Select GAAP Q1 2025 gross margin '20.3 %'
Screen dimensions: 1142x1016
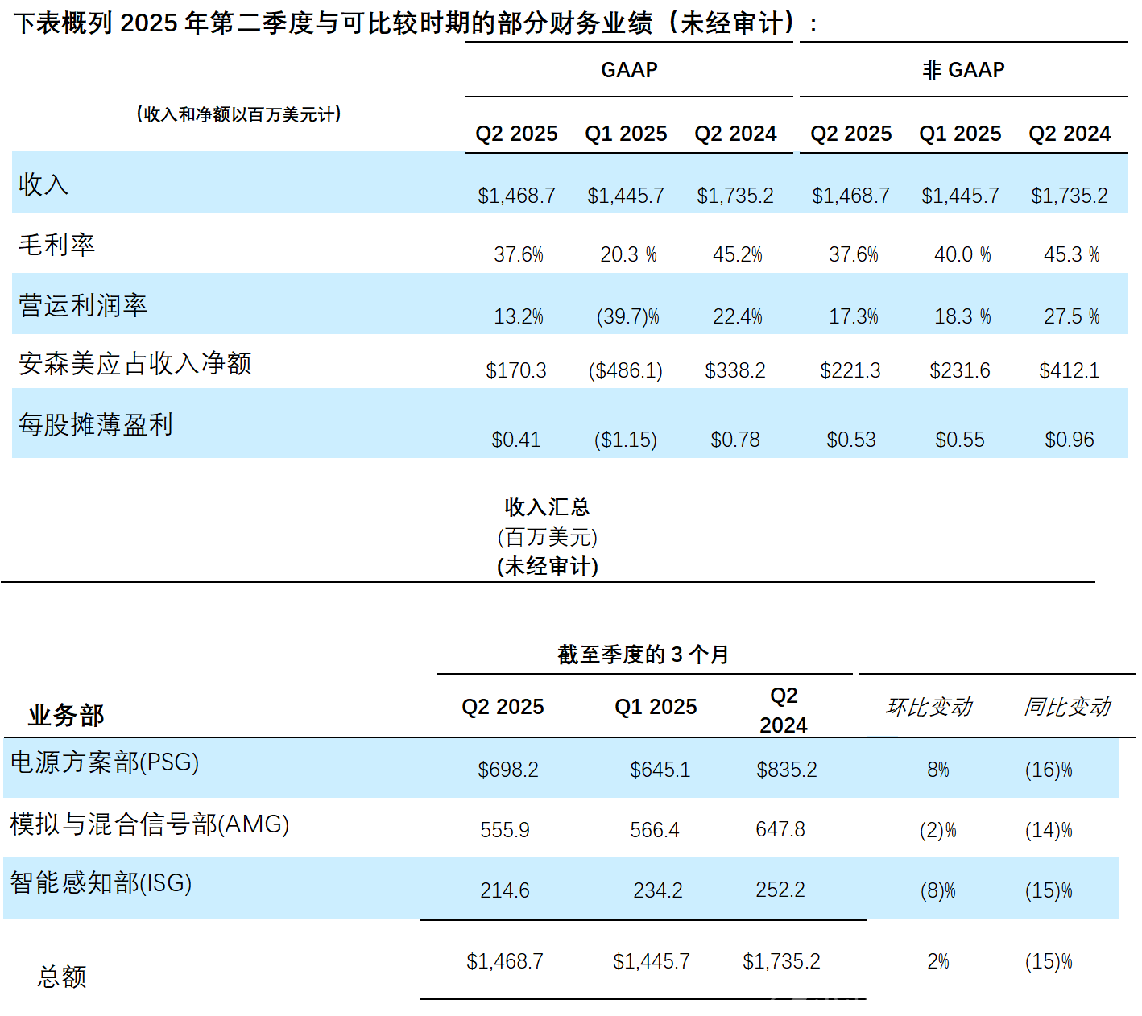628,254
